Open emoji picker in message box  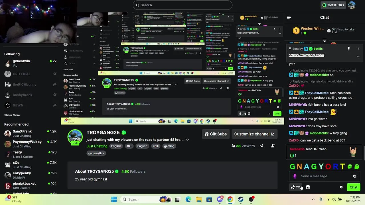click(x=355, y=176)
